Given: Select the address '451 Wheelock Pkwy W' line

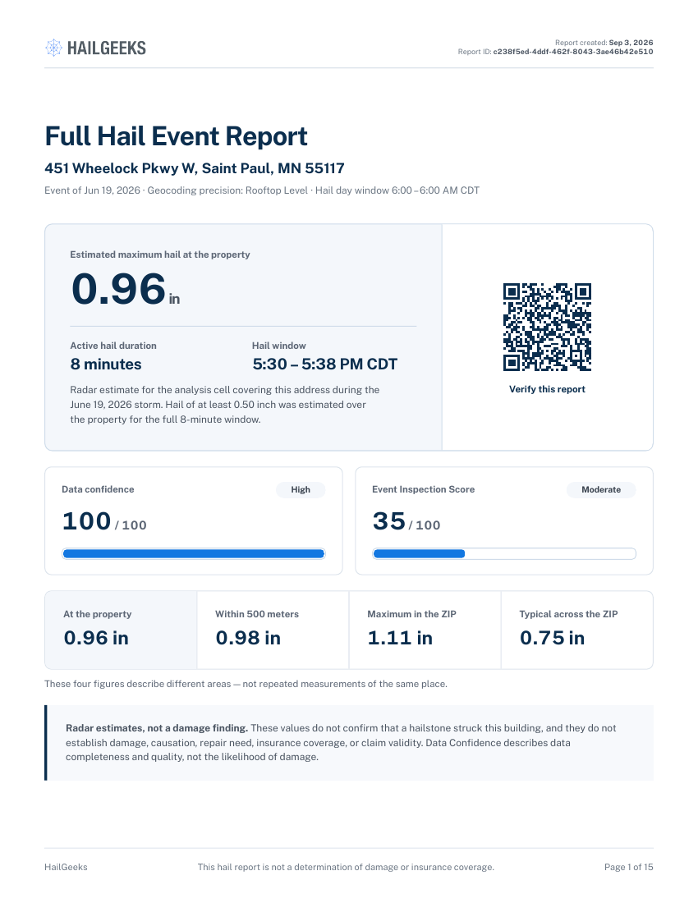Looking at the screenshot, I should tap(195, 168).
